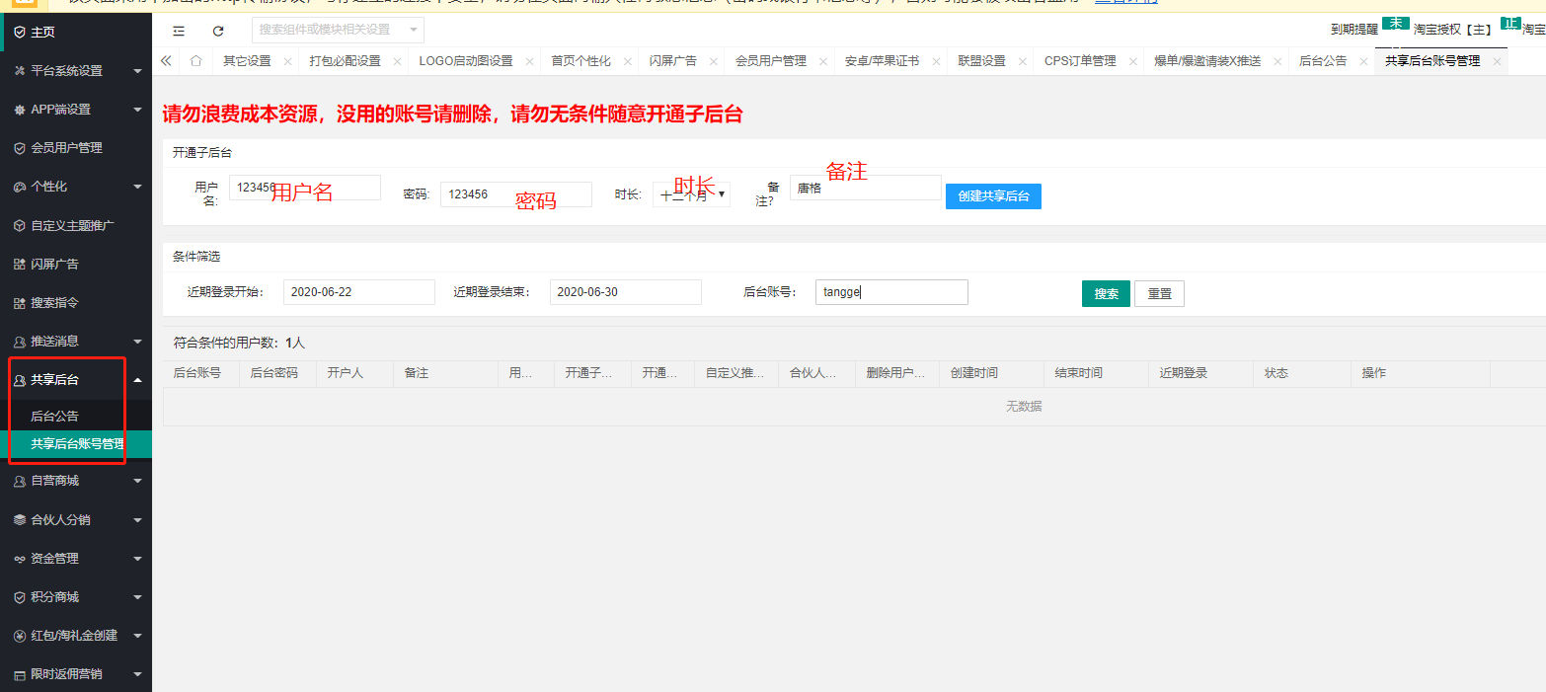Viewport: 1546px width, 692px height.
Task: Switch to the 打包必配设置 tab
Action: coord(345,61)
